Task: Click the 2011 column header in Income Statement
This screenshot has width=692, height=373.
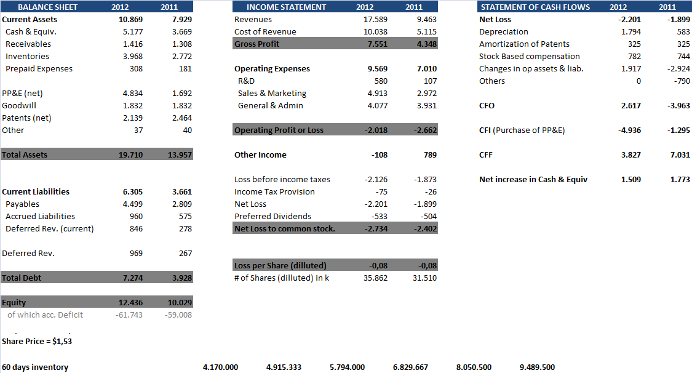Action: click(425, 7)
